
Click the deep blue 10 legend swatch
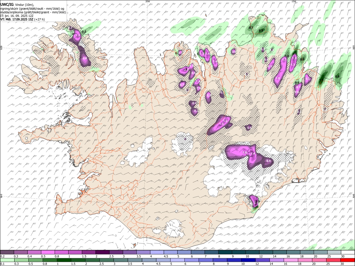tap(248, 260)
